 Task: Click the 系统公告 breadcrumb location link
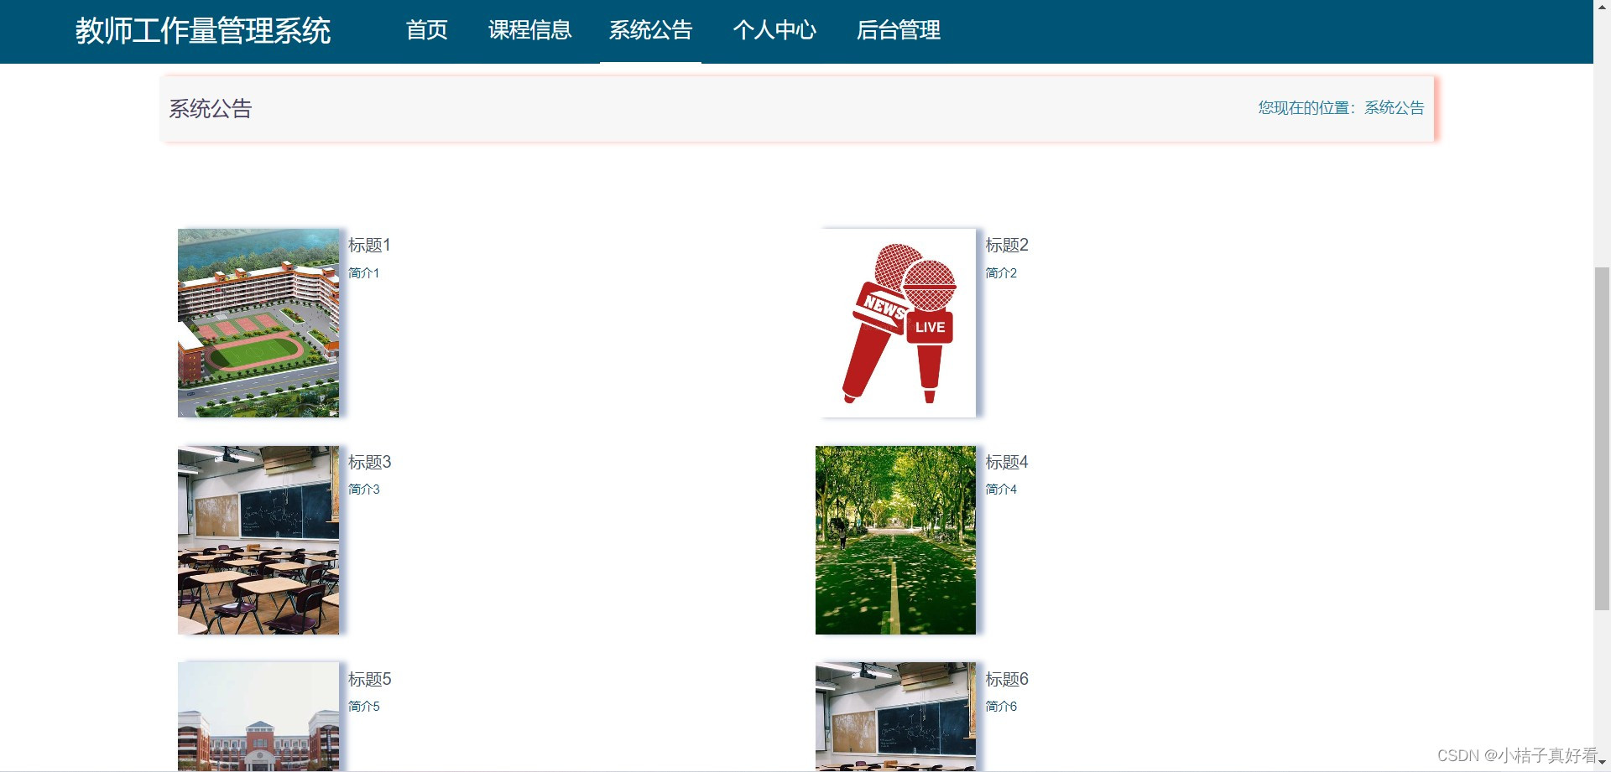point(1394,108)
